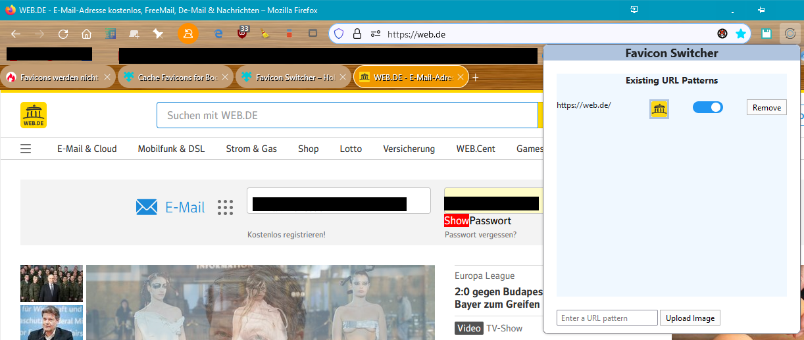Viewport: 804px width, 340px height.
Task: Go back with the browser back arrow
Action: (x=16, y=34)
